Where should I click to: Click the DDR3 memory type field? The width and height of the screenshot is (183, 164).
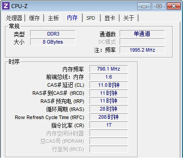tap(53, 34)
